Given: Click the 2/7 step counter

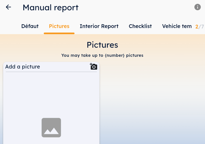Looking at the screenshot, I should 200,27.
